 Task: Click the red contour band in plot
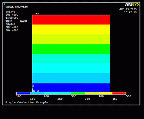(x=71, y=20)
